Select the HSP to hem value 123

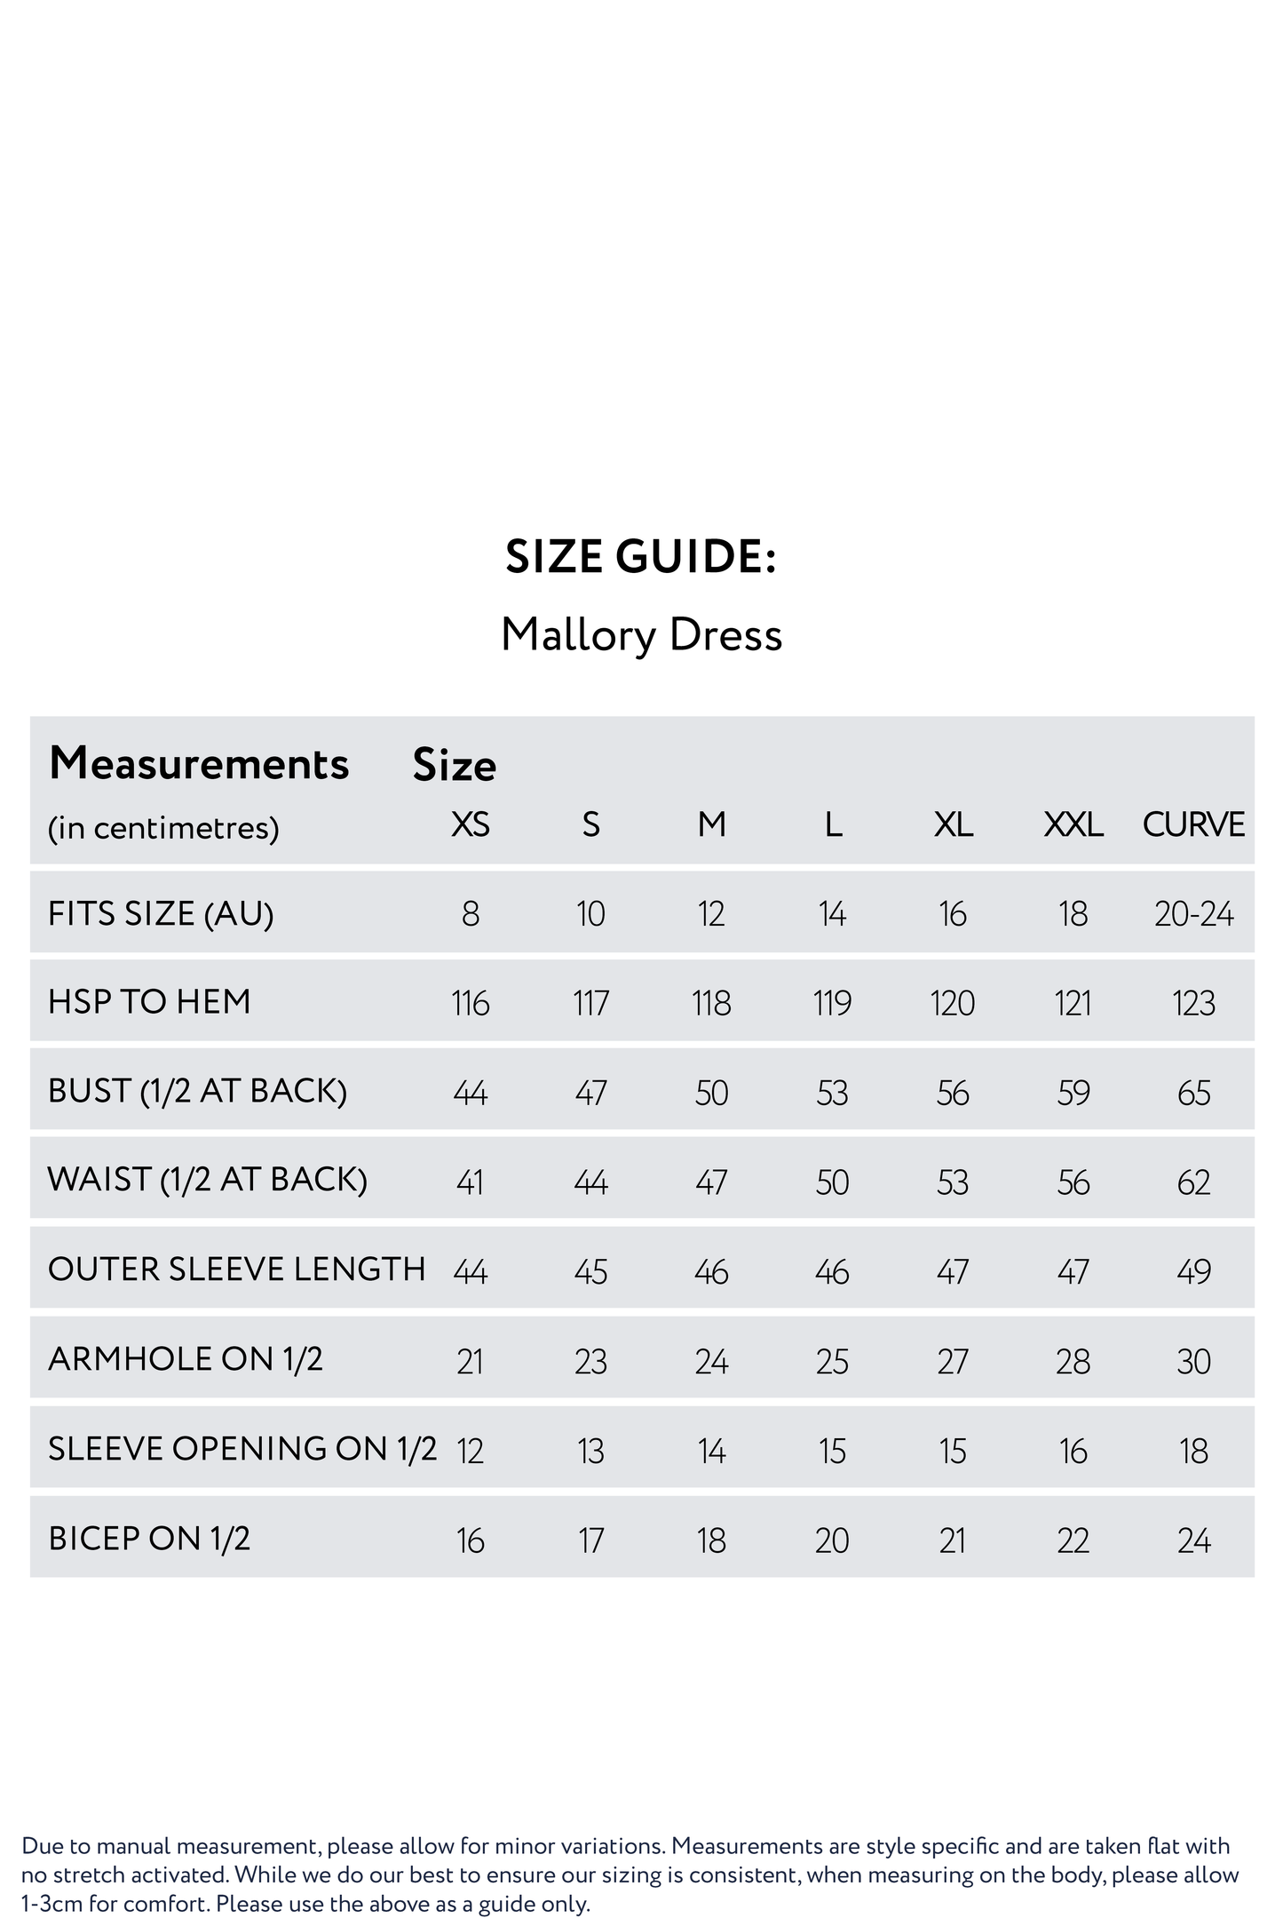tap(1193, 1004)
